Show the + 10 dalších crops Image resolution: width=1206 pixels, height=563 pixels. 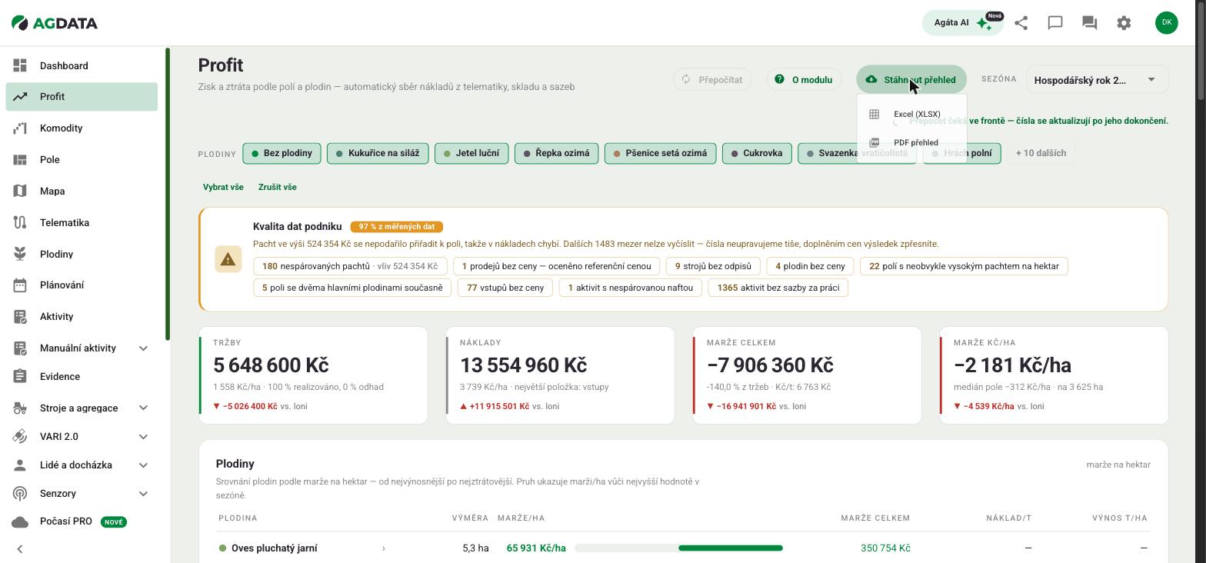1041,153
